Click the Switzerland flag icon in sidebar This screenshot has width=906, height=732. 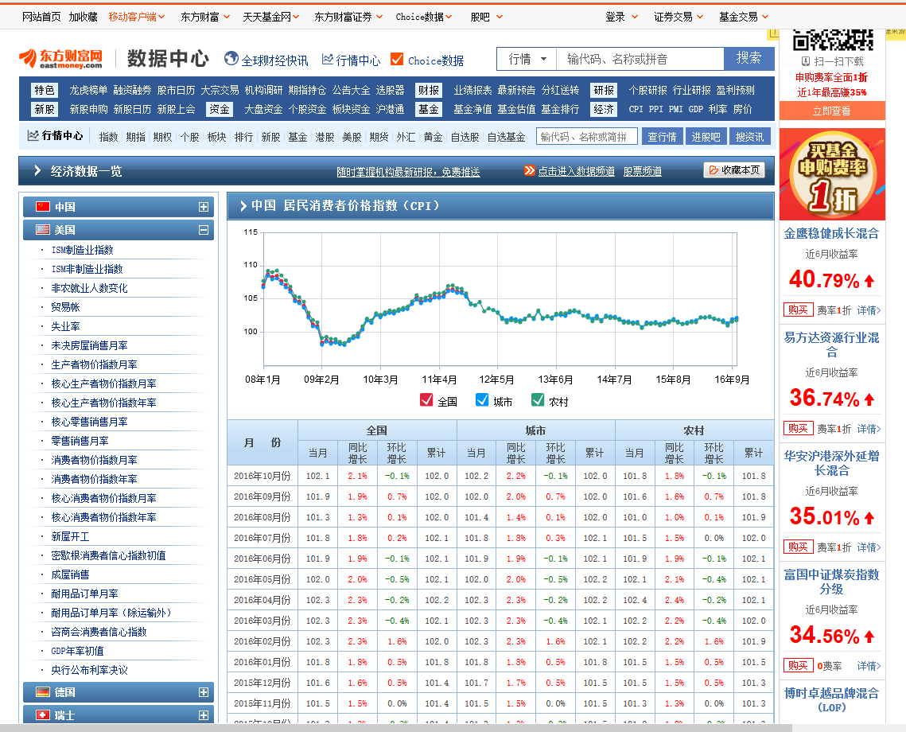43,715
